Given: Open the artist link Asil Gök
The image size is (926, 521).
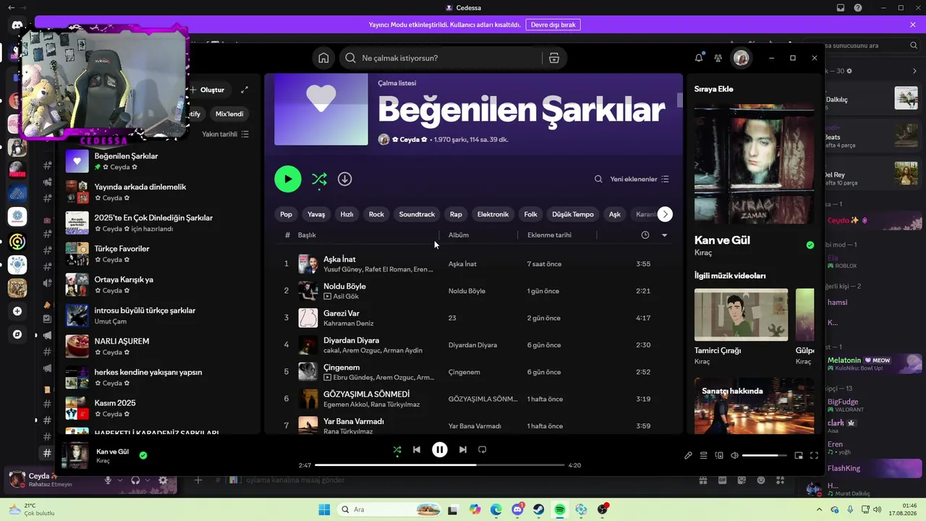Looking at the screenshot, I should point(346,296).
